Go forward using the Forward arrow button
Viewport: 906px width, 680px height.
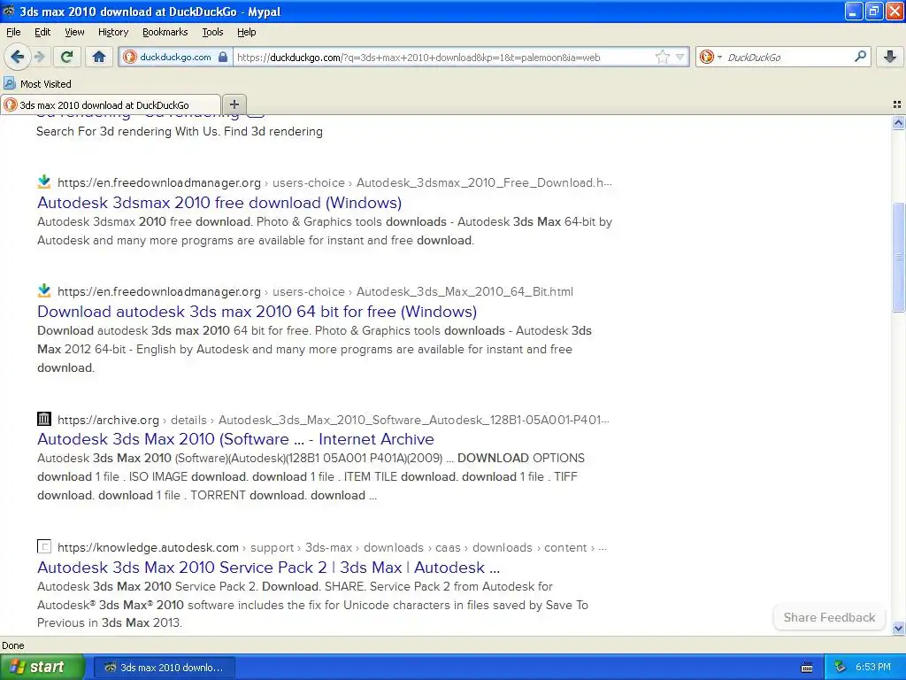[x=40, y=57]
